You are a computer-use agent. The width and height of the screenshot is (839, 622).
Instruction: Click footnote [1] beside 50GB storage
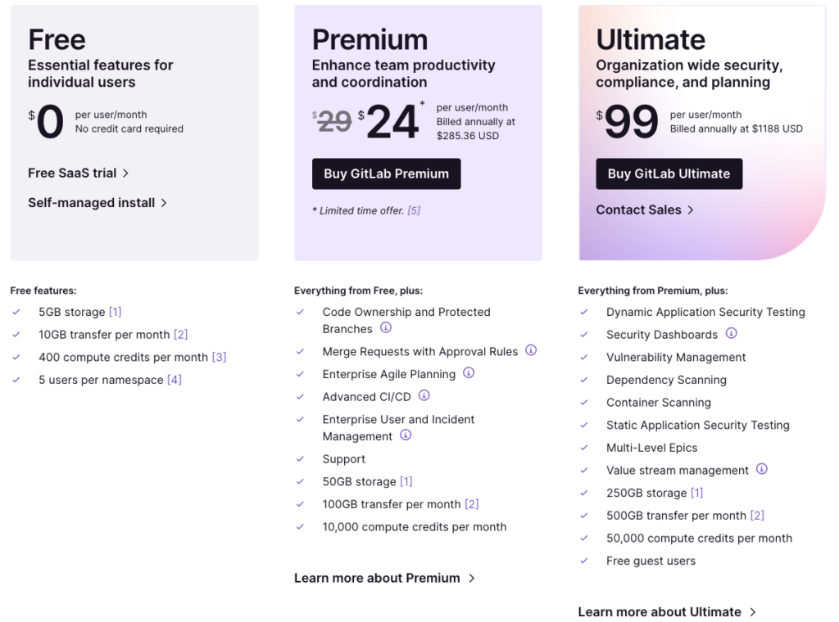[x=406, y=481]
